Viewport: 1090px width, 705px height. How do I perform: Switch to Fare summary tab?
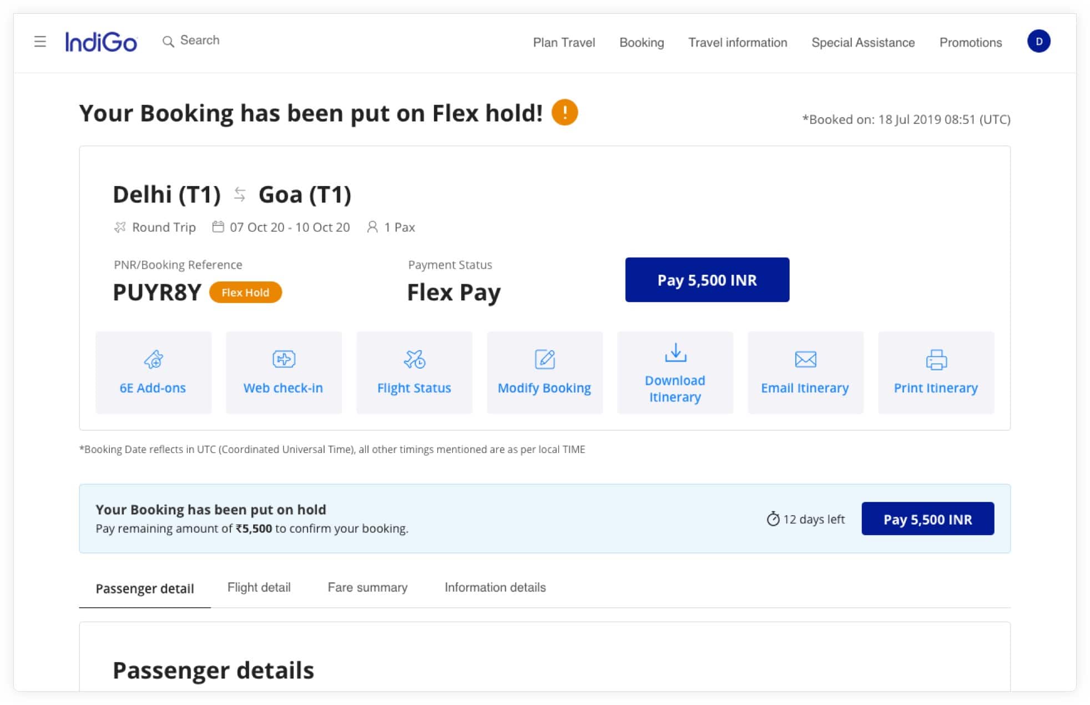[367, 587]
